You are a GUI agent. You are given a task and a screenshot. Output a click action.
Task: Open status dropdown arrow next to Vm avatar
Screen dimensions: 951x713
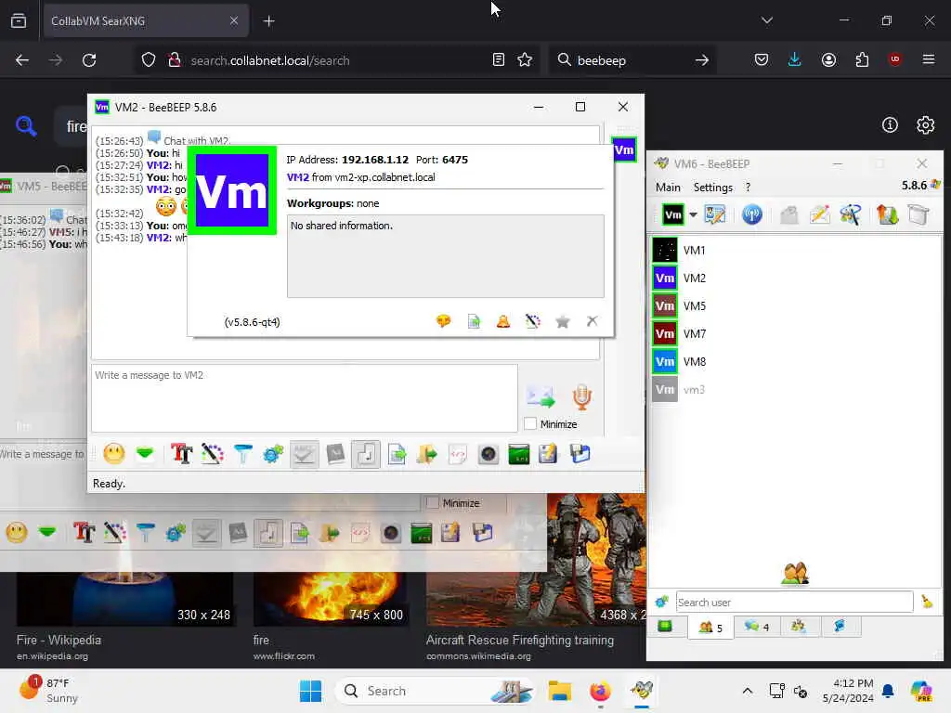693,214
